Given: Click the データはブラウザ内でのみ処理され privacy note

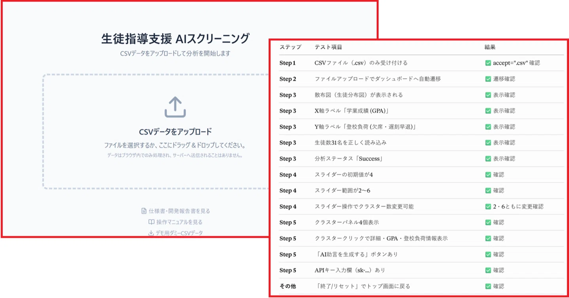Looking at the screenshot, I should click(x=175, y=156).
